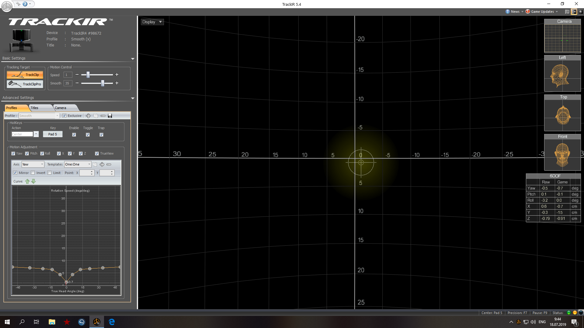The height and width of the screenshot is (328, 584).
Task: Add a template with plus icon
Action: click(102, 164)
